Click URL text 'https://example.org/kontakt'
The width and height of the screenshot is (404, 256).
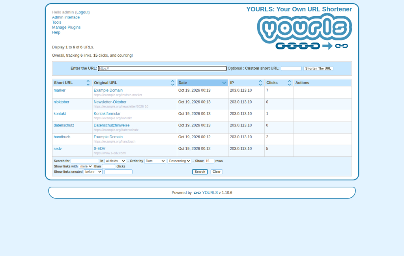[112, 119]
